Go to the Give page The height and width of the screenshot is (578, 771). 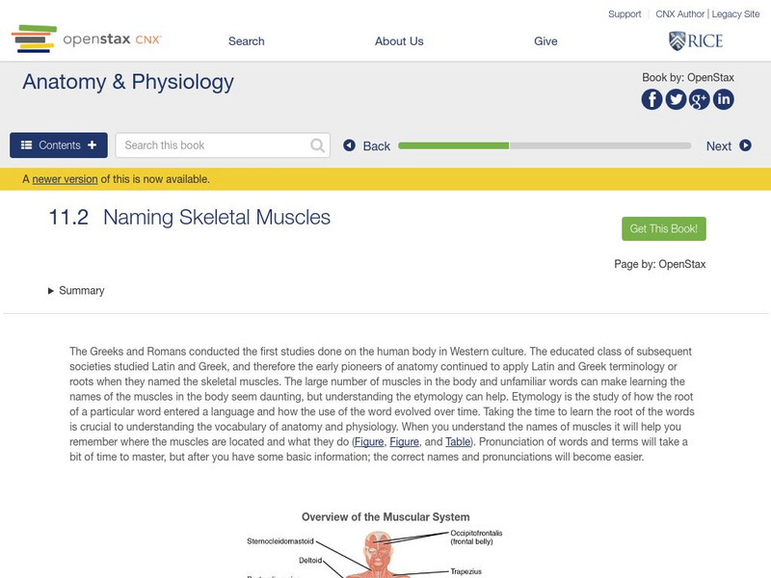(545, 41)
